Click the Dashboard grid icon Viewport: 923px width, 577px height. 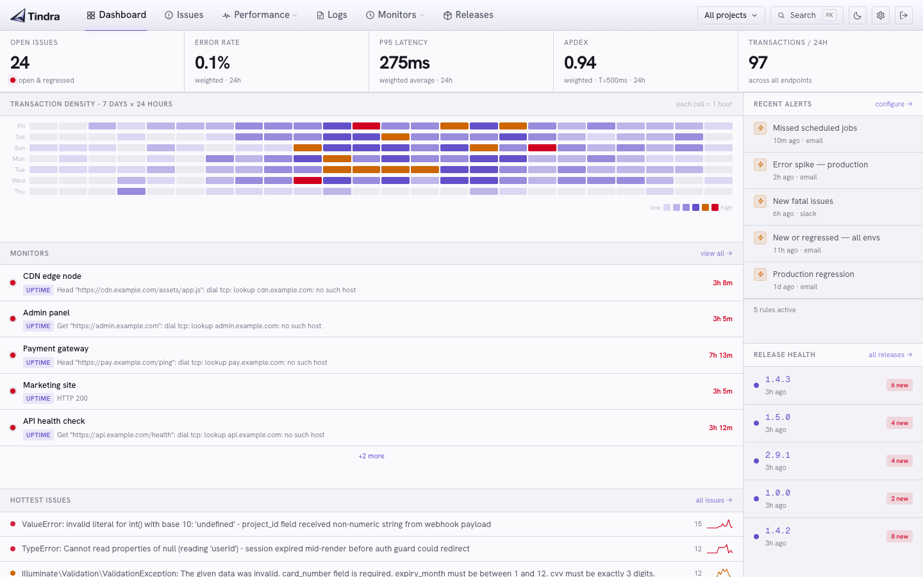coord(91,15)
